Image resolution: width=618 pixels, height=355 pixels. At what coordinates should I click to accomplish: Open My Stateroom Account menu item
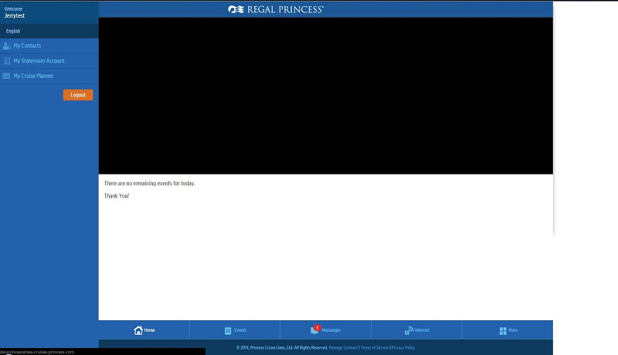point(49,61)
